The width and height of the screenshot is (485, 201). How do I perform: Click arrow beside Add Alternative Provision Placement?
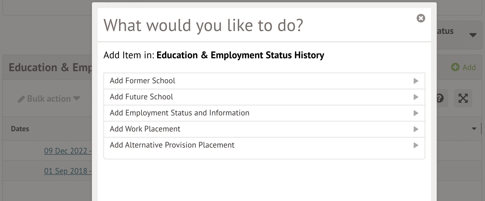tap(416, 145)
